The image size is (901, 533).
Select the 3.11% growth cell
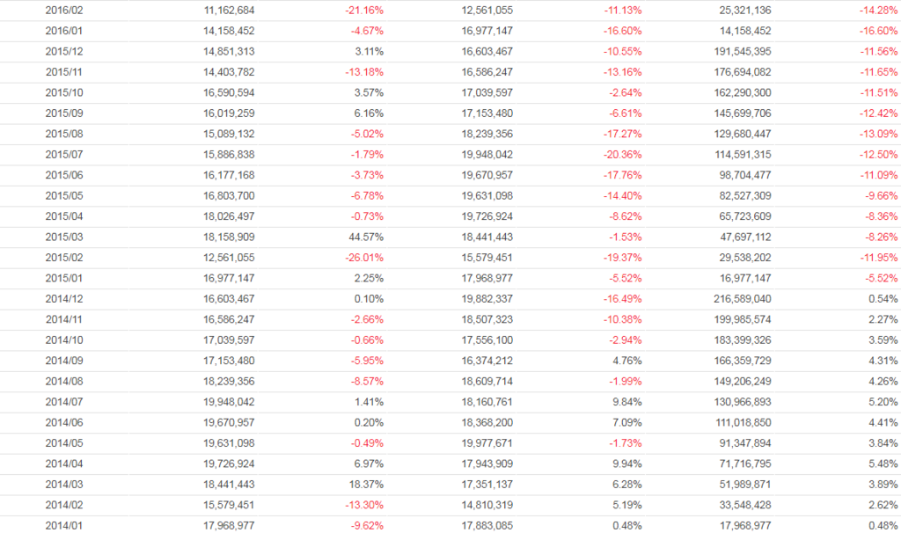[370, 51]
